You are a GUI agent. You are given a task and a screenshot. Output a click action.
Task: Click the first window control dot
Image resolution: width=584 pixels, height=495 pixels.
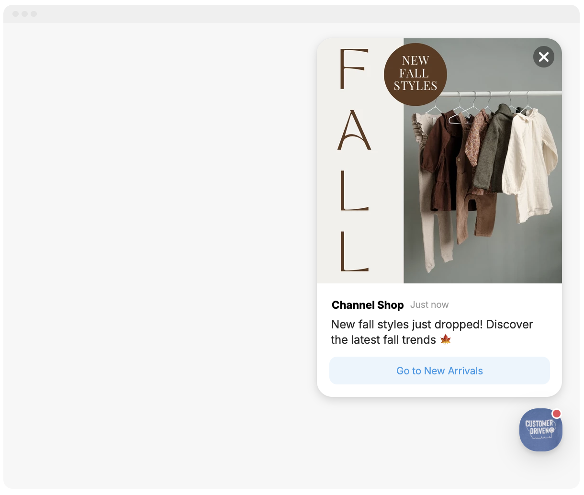click(16, 14)
